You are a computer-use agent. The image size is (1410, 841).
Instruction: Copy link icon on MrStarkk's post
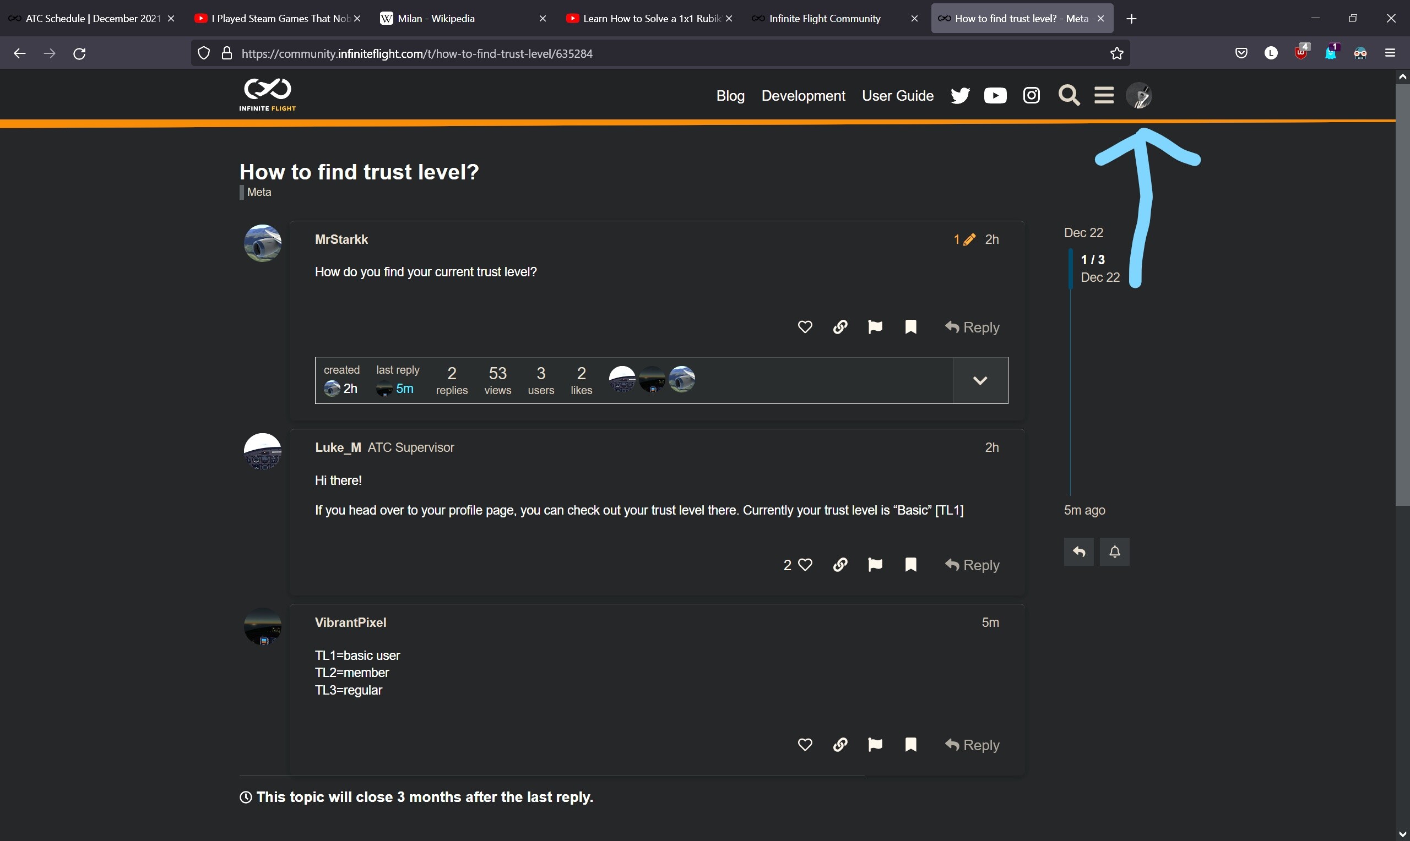click(840, 327)
